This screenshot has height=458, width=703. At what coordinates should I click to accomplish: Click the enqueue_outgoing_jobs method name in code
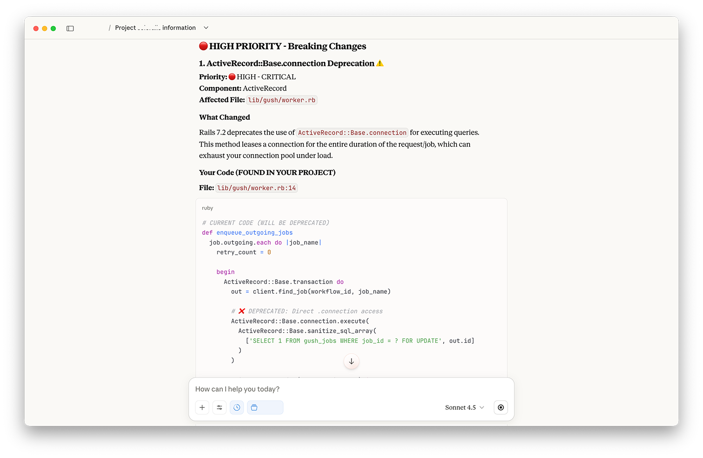(x=254, y=233)
